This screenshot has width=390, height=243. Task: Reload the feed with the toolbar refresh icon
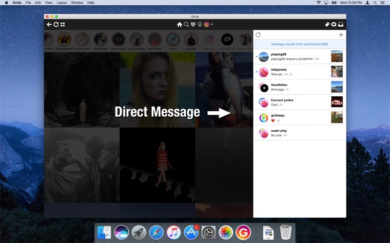56,24
